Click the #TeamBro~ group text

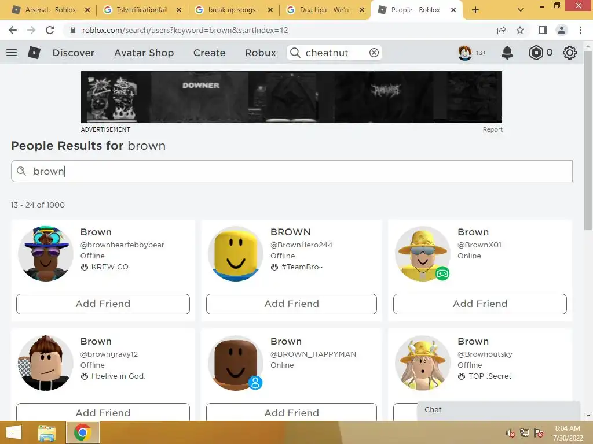pos(302,267)
